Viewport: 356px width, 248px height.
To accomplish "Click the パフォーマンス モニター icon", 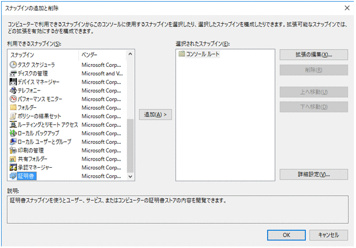I will pos(13,99).
